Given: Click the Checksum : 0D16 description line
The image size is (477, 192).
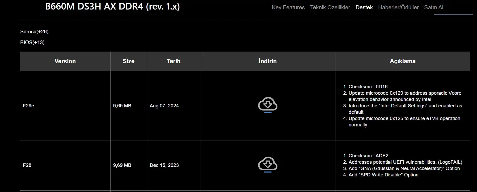Looking at the screenshot, I should [368, 87].
